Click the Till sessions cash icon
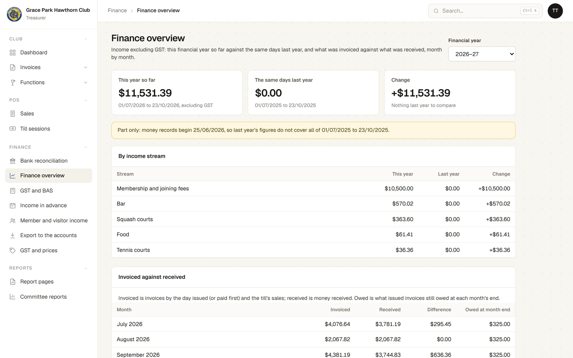573x358 pixels. coord(13,129)
